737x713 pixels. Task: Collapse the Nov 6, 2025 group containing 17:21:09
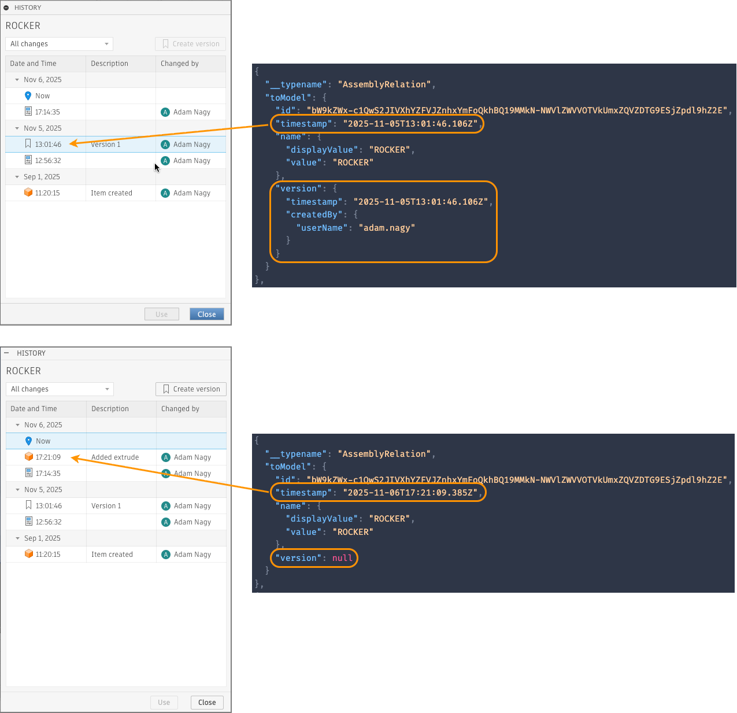[x=17, y=425]
